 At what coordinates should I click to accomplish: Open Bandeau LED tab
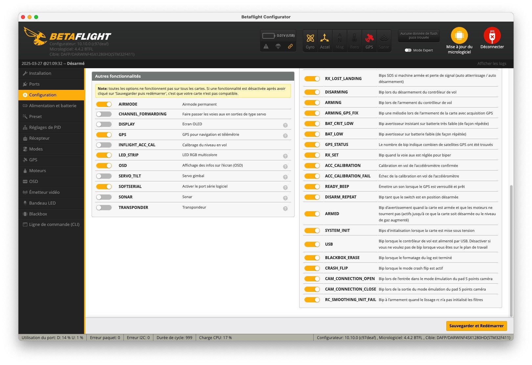pyautogui.click(x=52, y=203)
